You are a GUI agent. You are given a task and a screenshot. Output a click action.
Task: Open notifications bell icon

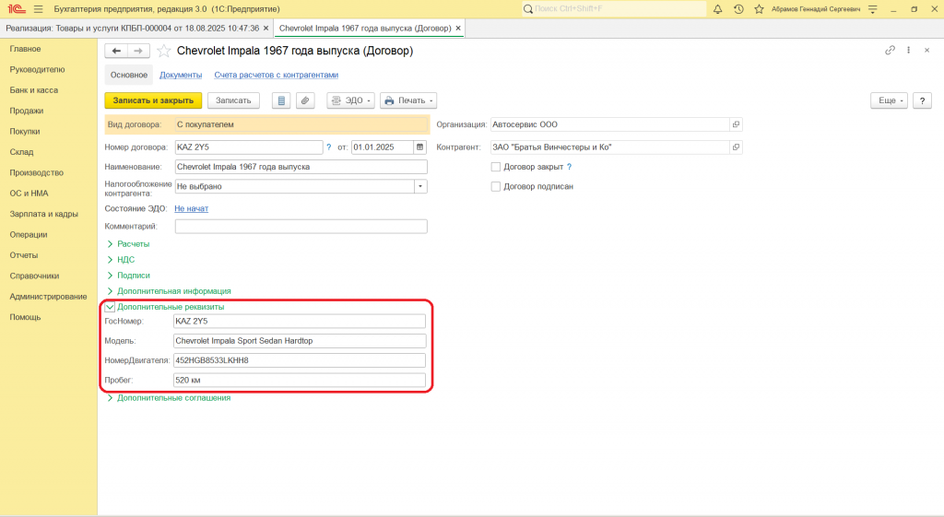(717, 9)
